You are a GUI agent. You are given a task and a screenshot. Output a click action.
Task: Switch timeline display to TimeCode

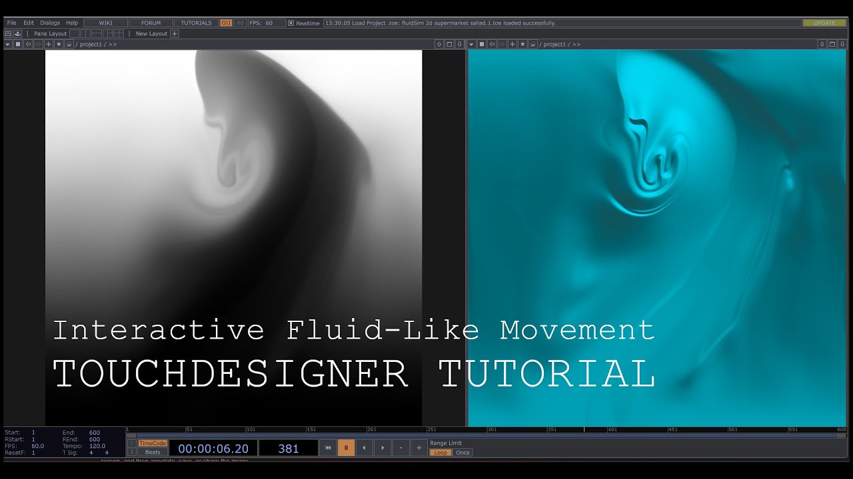tap(153, 443)
